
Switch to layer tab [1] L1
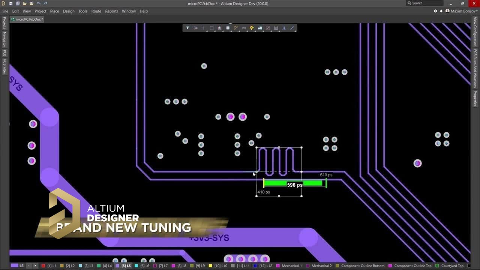coord(49,265)
